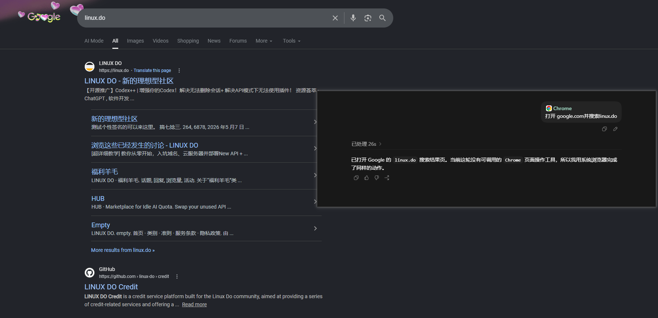The width and height of the screenshot is (658, 318).
Task: Open 福利羊毛 sitelink
Action: [x=105, y=172]
